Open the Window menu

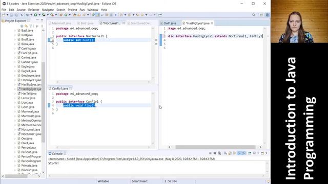(x=93, y=10)
